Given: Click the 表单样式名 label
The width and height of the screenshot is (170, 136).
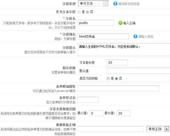Looking at the screenshot, I should [67, 98].
